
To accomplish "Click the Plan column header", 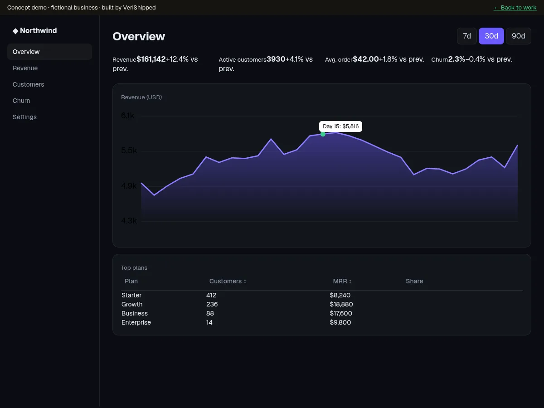I will [x=131, y=281].
